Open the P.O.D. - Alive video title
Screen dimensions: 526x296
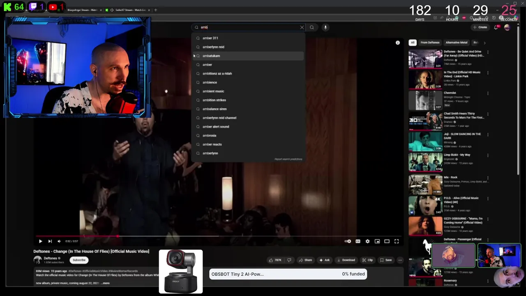tap(461, 200)
